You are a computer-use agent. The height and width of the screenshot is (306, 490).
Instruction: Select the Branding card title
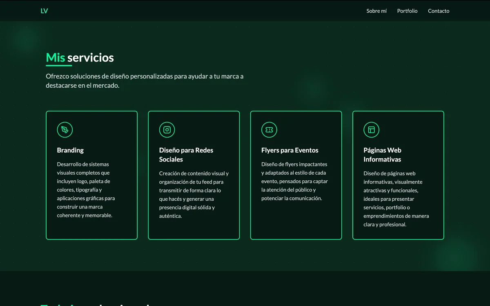click(x=70, y=150)
